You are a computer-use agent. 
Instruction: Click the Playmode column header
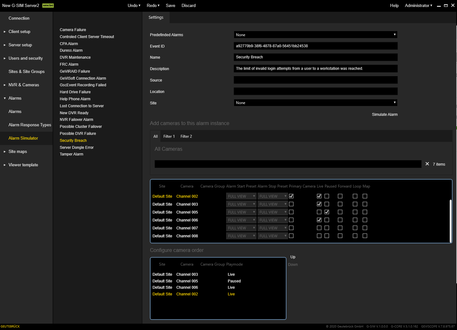(234, 264)
